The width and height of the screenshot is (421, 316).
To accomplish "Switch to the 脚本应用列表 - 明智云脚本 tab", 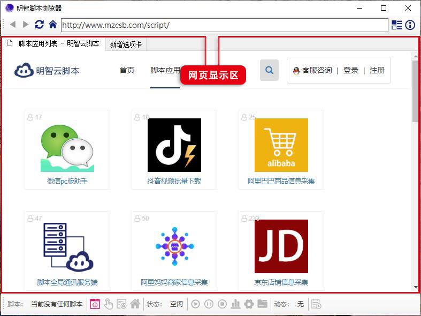I will coord(59,43).
